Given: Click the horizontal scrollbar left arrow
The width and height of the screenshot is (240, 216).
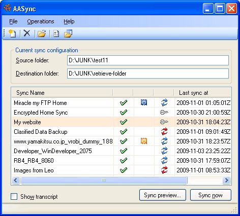Looking at the screenshot, I should (x=16, y=180).
